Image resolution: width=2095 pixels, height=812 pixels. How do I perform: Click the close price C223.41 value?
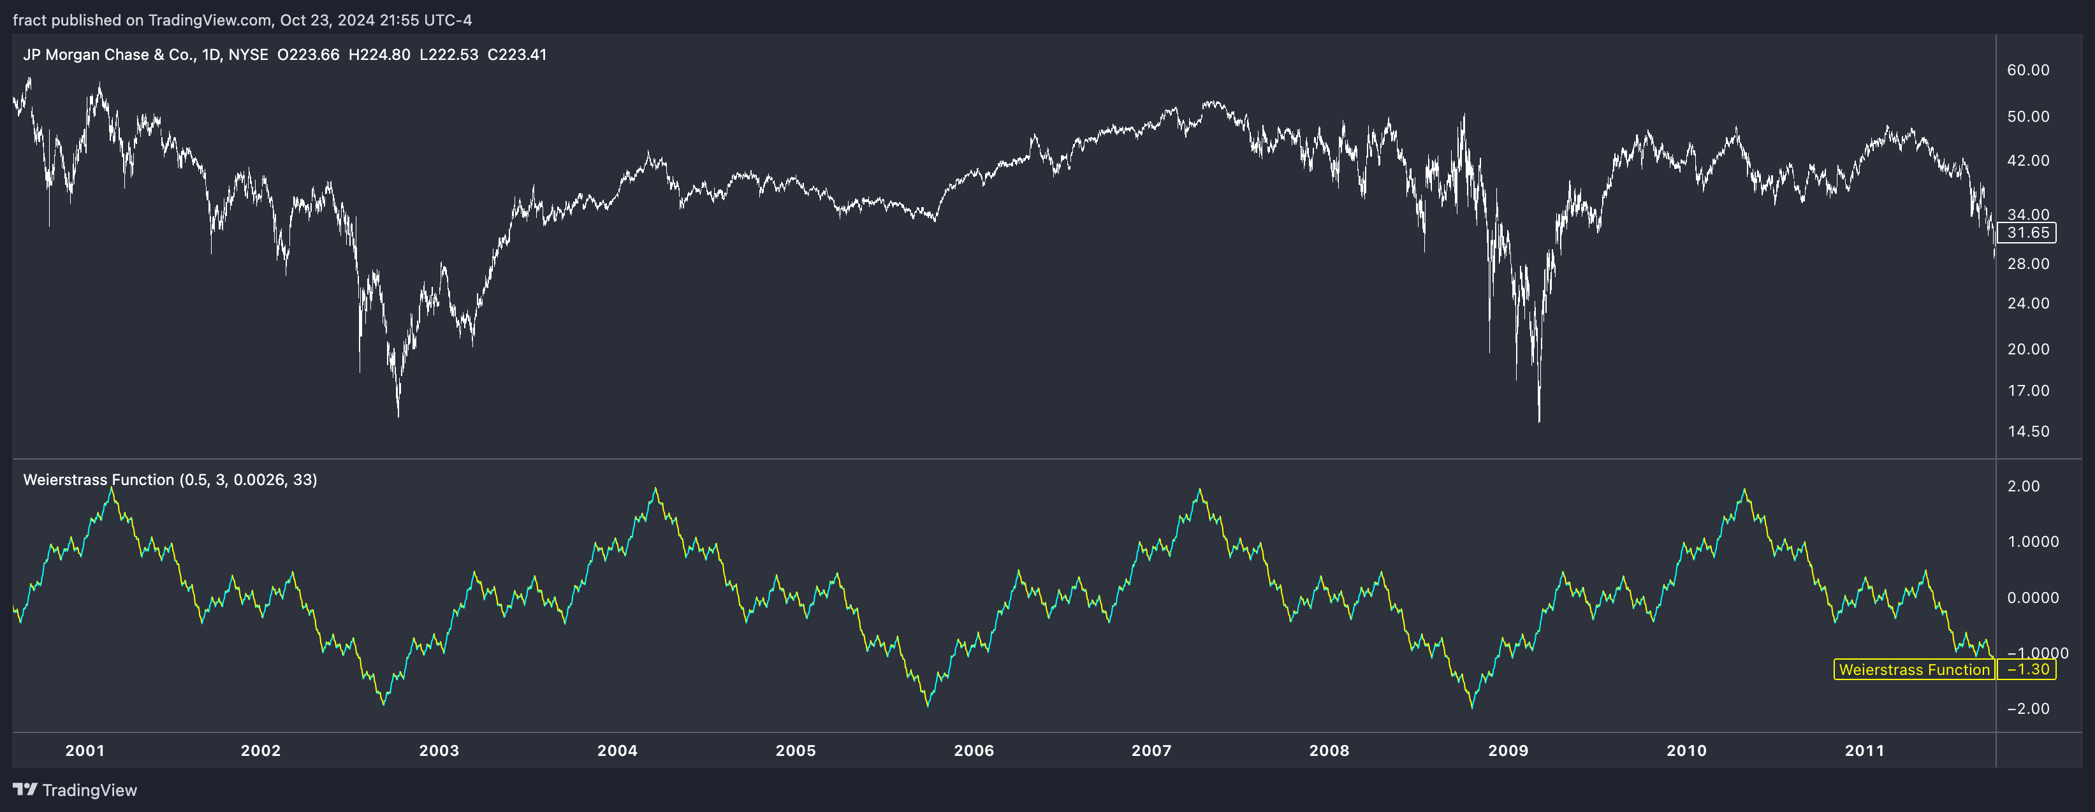click(517, 54)
